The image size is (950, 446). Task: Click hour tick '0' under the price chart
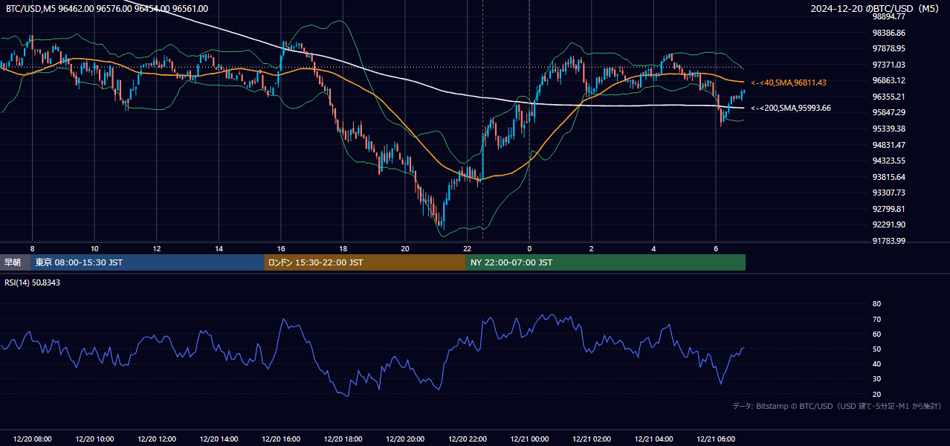(529, 248)
